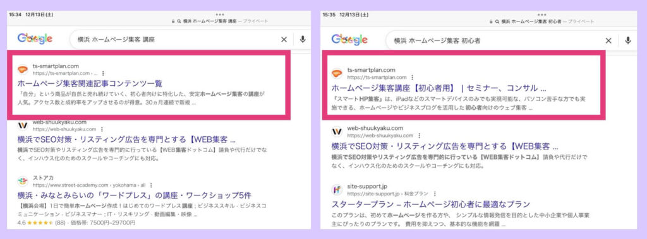Click the snippet starting 『スマートHP集客』は、iPadなどの
This screenshot has height=239, width=647.
pyautogui.click(x=459, y=103)
